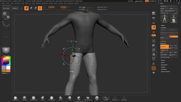
Task: Click the Export button in Tool panel
Action: tap(173, 8)
